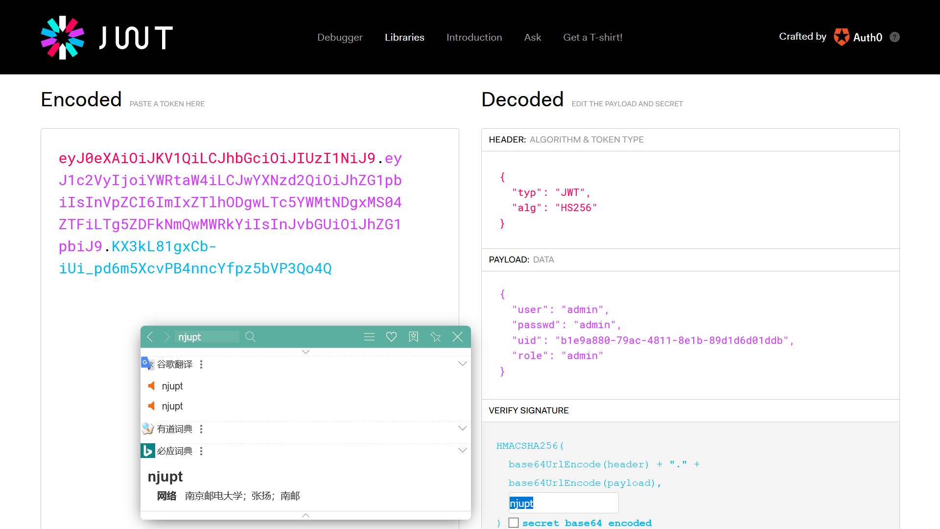Screen dimensions: 940x529
Task: Click the search magnifier in dictionary popup
Action: [x=250, y=337]
